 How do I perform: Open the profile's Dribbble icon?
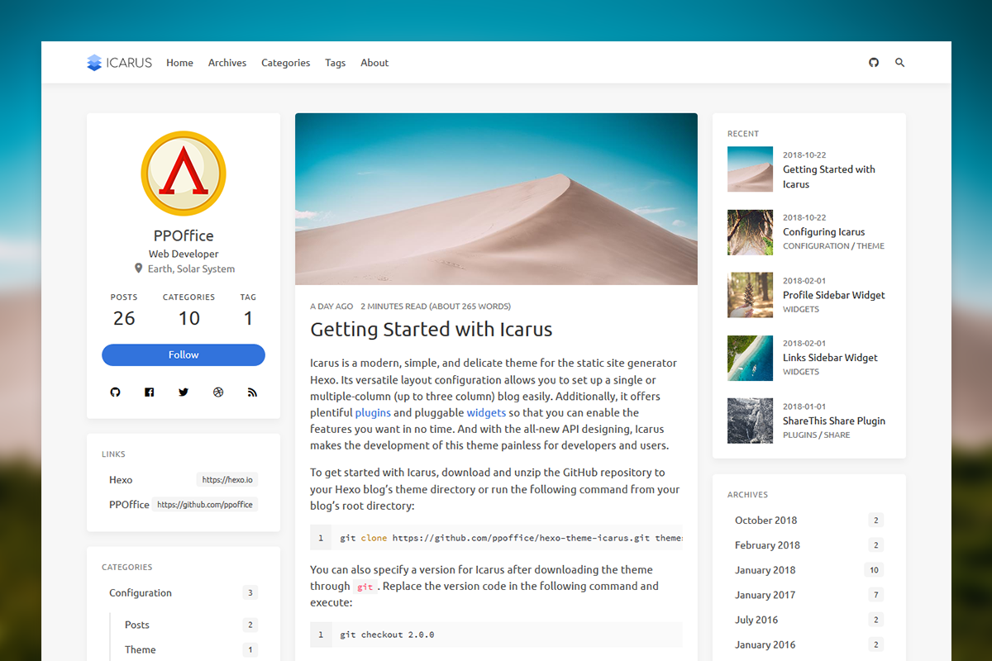click(218, 392)
